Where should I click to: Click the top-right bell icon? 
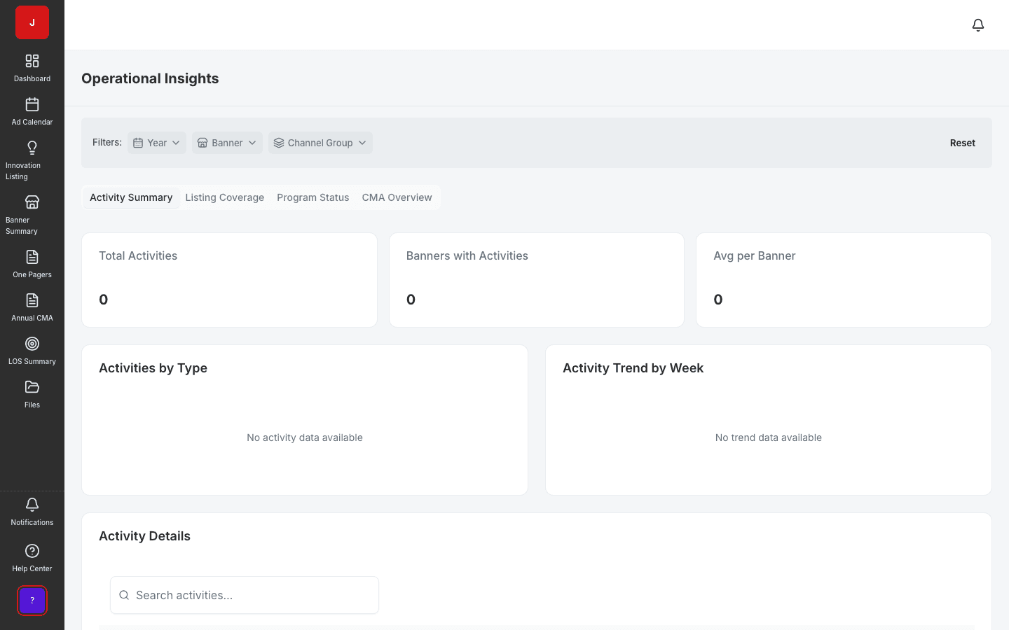[x=978, y=25]
